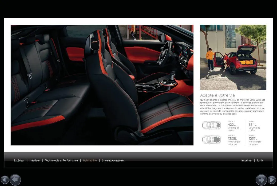This screenshot has width=277, height=186.
Task: Select the Habitabilité section
Action: tap(90, 160)
